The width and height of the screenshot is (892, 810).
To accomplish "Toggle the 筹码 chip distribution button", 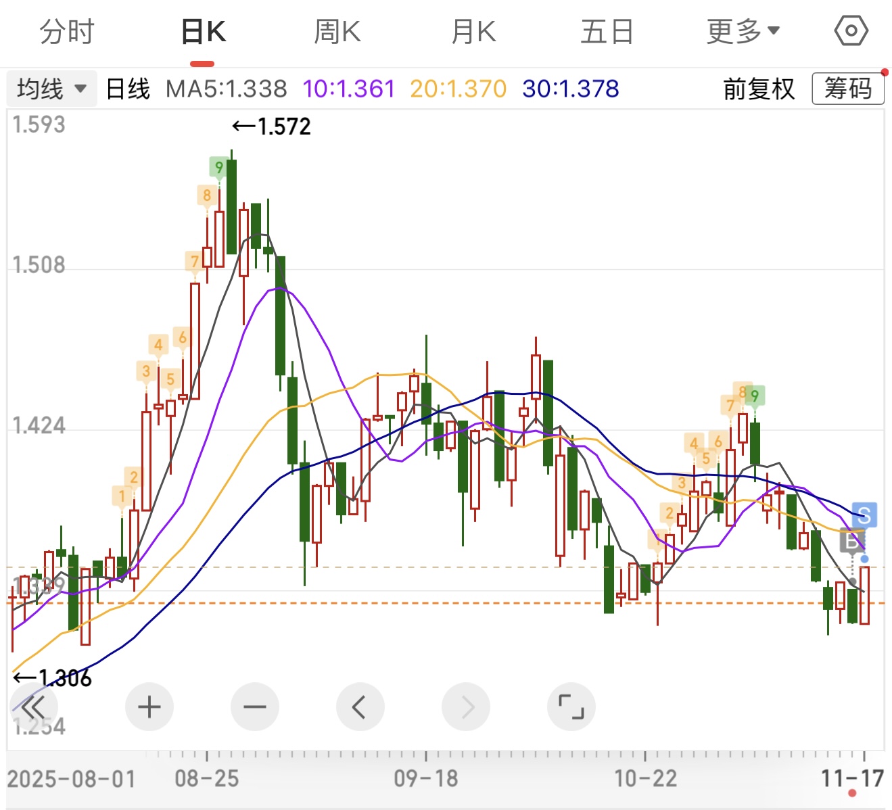I will (x=847, y=89).
